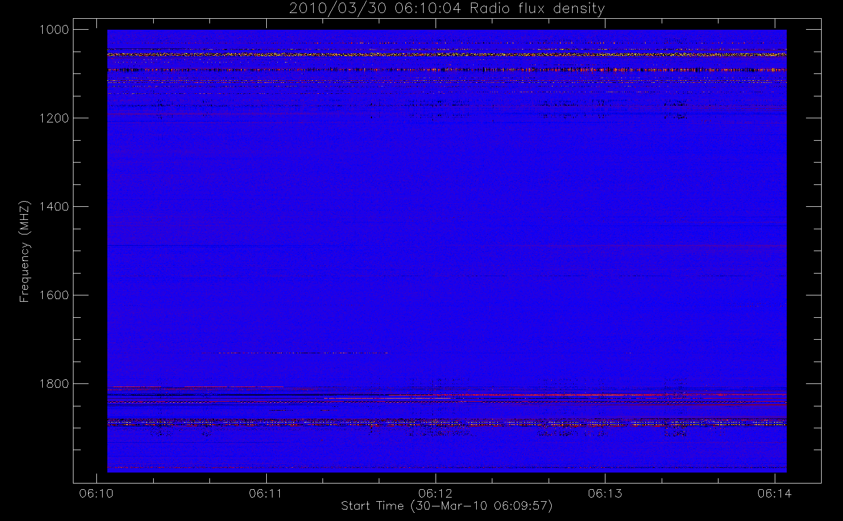Click the 1600 frequency tick label
Image resolution: width=843 pixels, height=521 pixels.
(x=54, y=295)
